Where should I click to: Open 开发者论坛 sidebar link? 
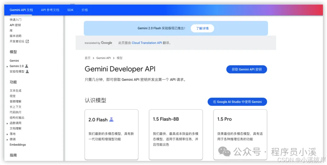click(x=17, y=41)
